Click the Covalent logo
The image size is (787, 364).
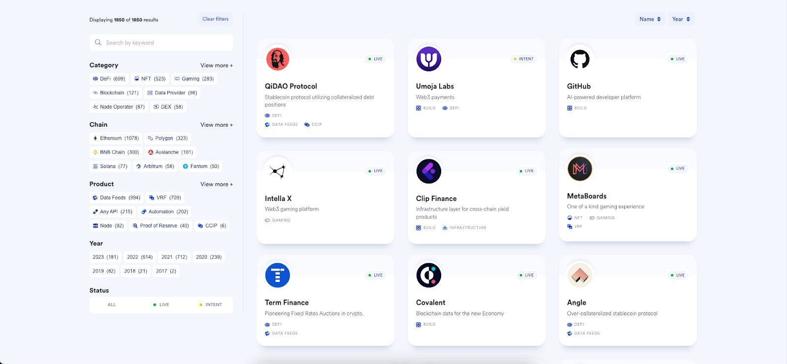(428, 275)
